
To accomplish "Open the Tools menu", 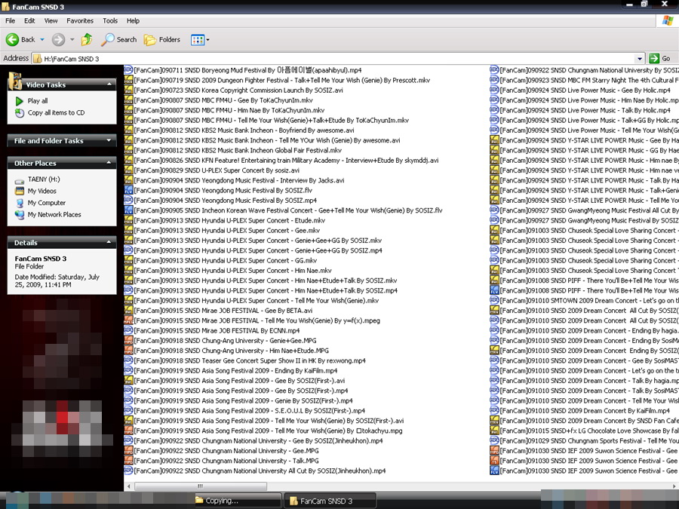I will click(110, 21).
